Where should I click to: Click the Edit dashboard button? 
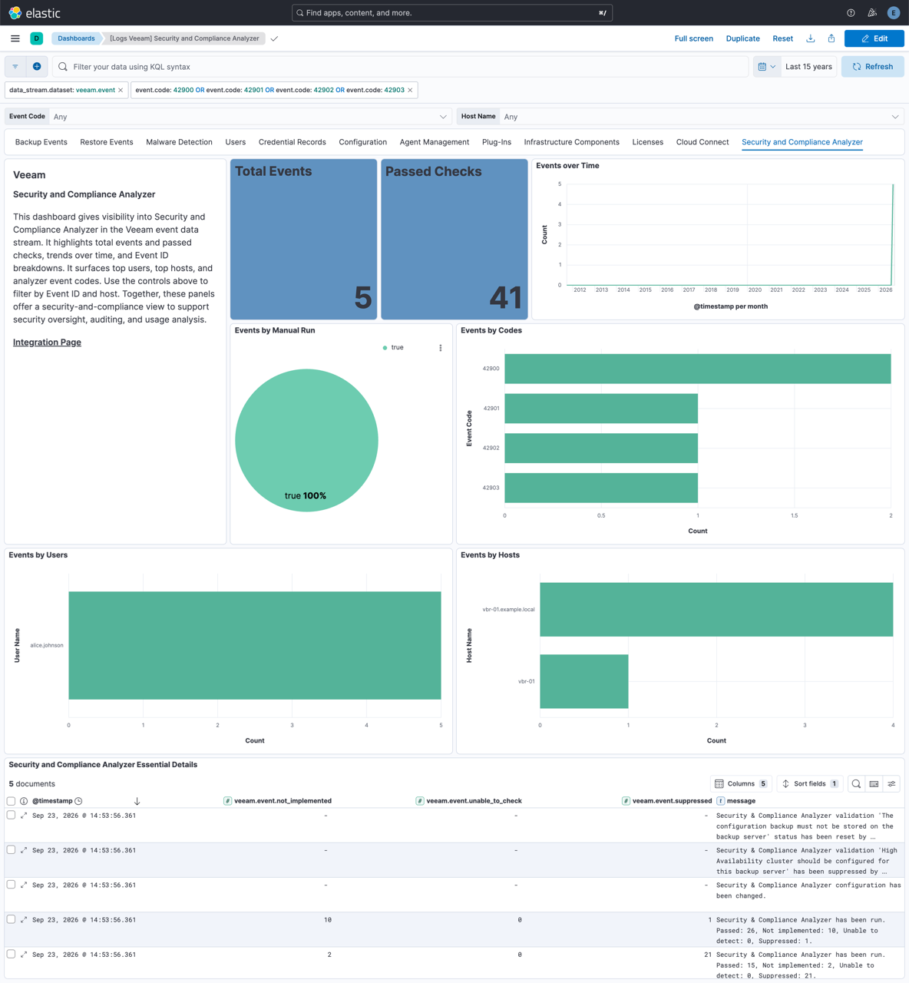point(874,38)
